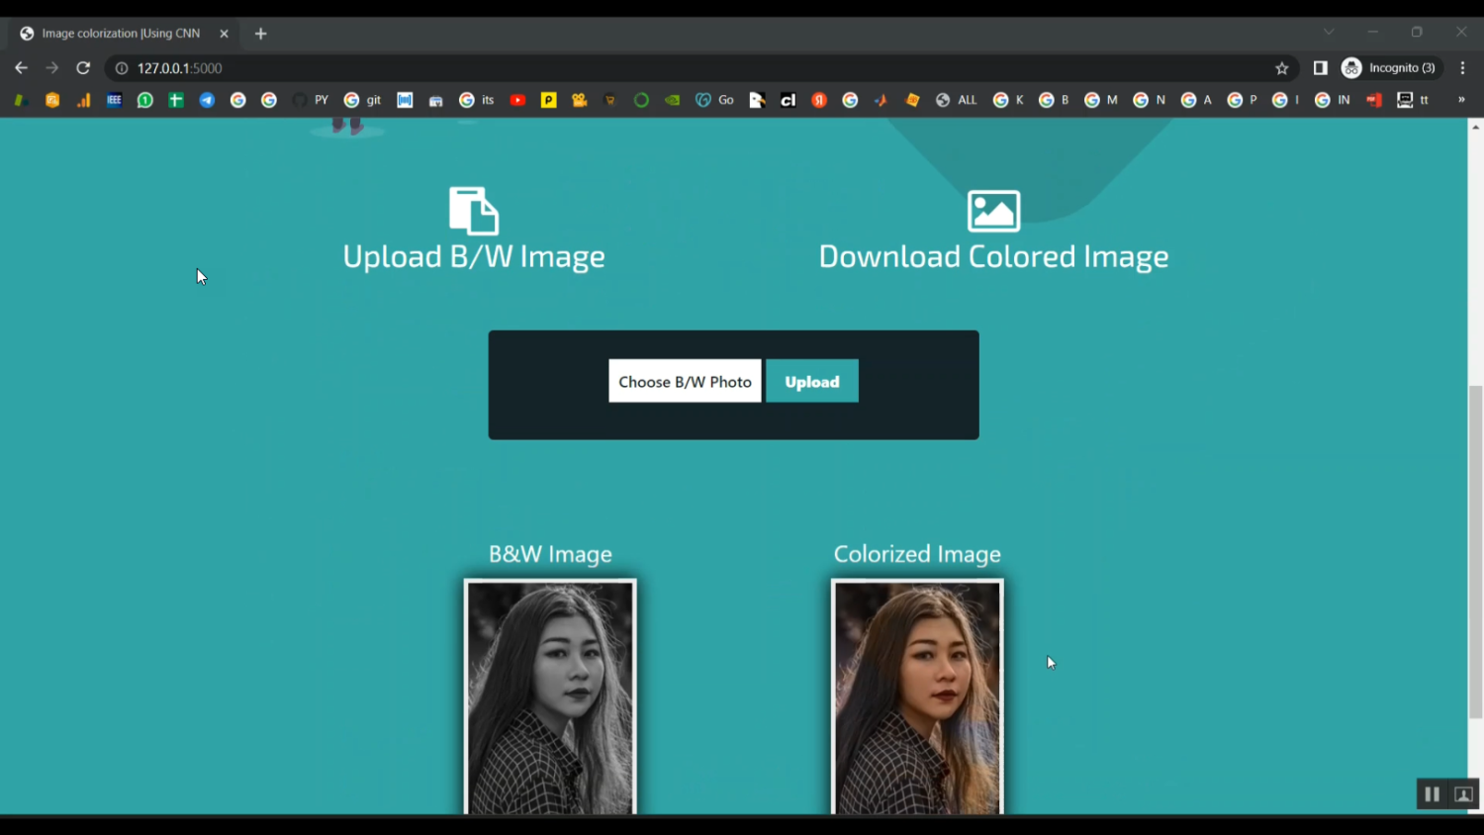This screenshot has height=835, width=1484.
Task: Open the YouTube bookmark
Action: point(517,100)
